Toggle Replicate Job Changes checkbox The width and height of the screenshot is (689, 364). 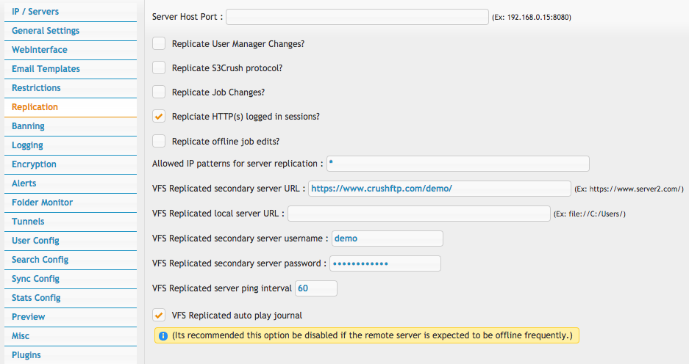pos(159,92)
